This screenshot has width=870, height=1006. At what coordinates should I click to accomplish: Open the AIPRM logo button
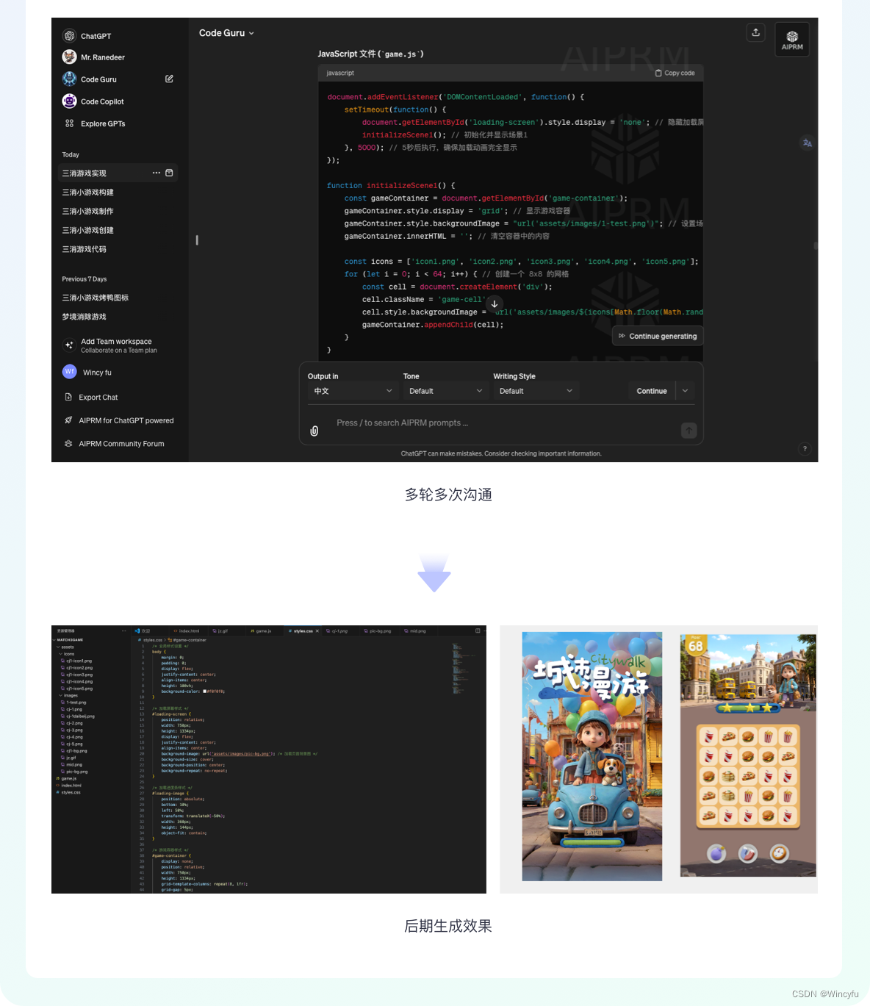coord(792,39)
